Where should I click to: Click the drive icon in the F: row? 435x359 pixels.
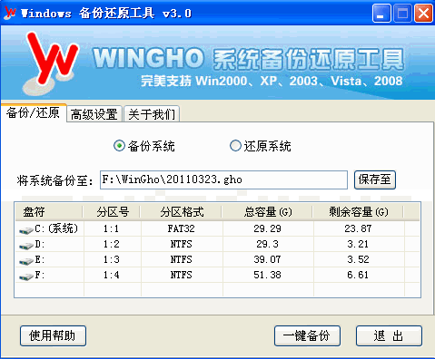(26, 277)
